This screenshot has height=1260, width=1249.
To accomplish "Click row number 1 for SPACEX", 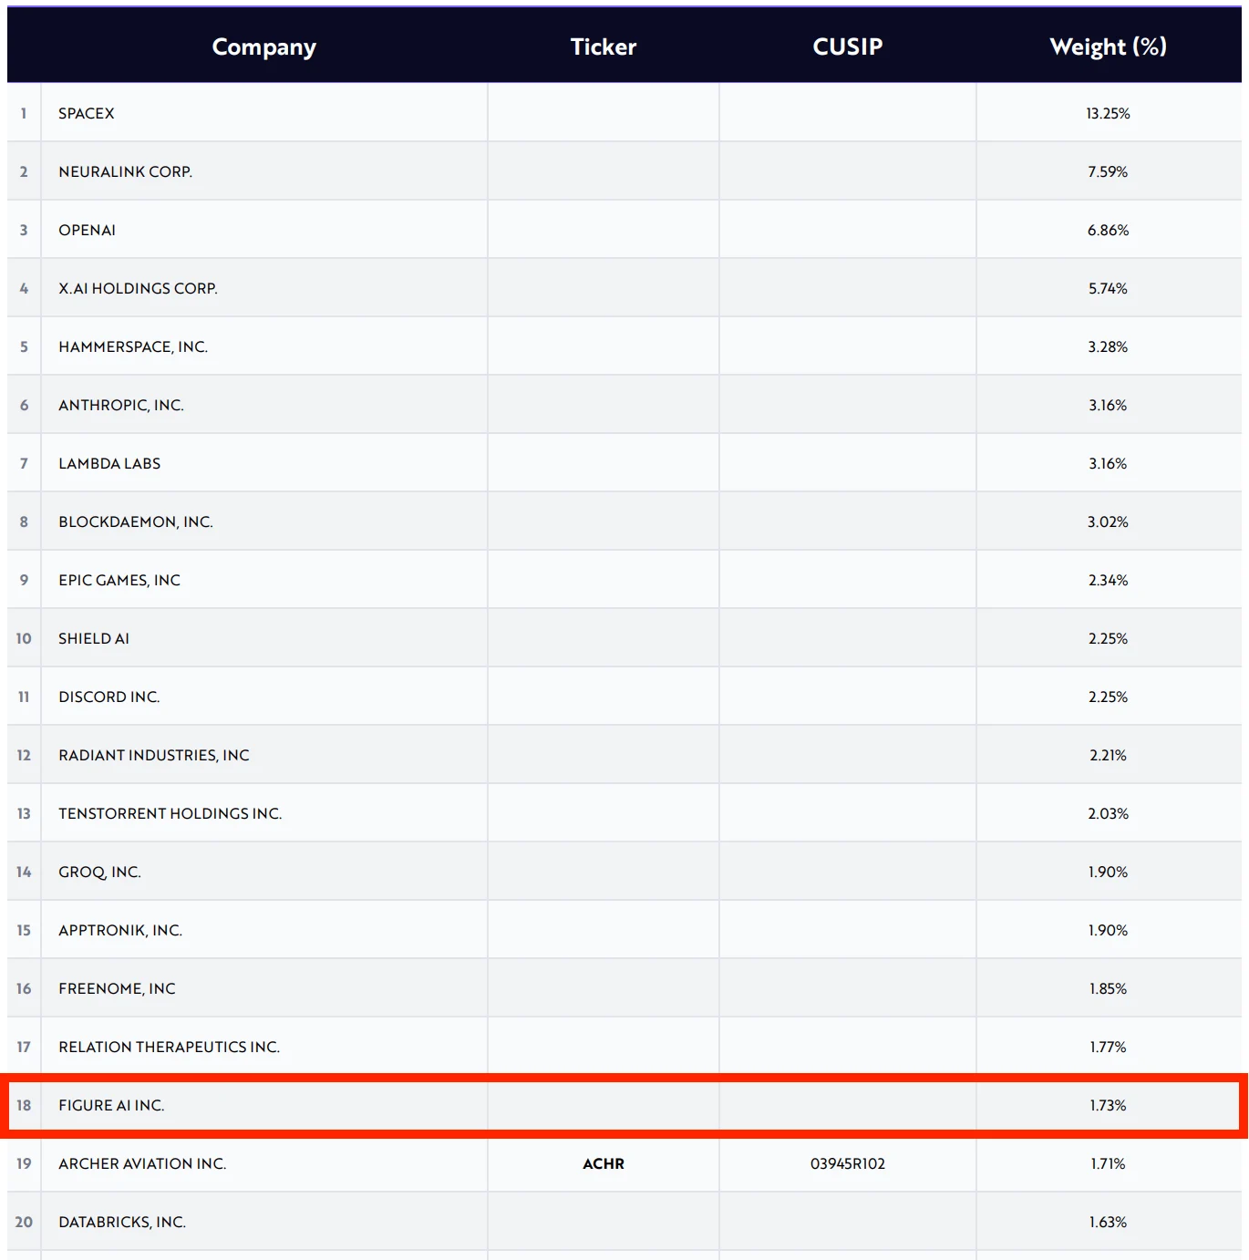I will (x=24, y=113).
